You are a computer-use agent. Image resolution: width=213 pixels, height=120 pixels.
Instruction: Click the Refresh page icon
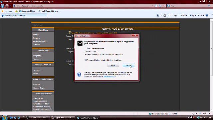coord(160,6)
